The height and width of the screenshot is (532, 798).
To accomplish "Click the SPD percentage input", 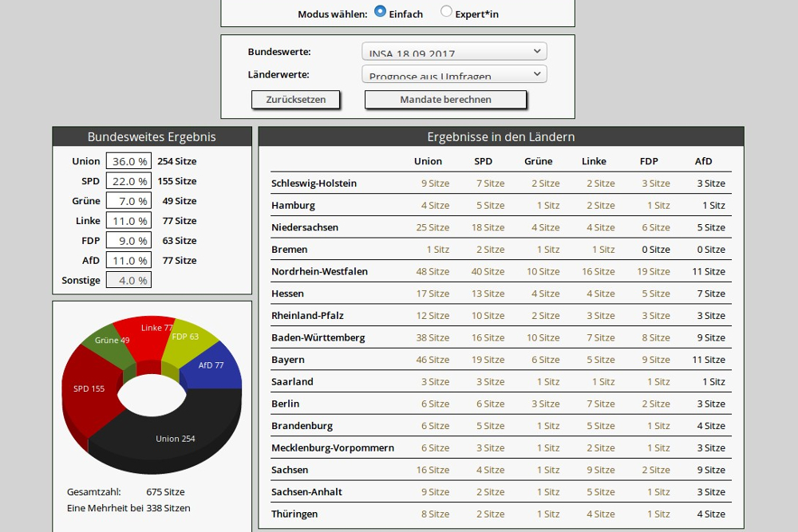I will (x=128, y=181).
